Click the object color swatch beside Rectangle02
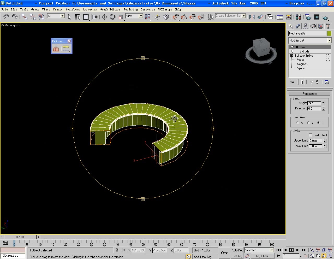The height and width of the screenshot is (259, 334). [x=329, y=33]
